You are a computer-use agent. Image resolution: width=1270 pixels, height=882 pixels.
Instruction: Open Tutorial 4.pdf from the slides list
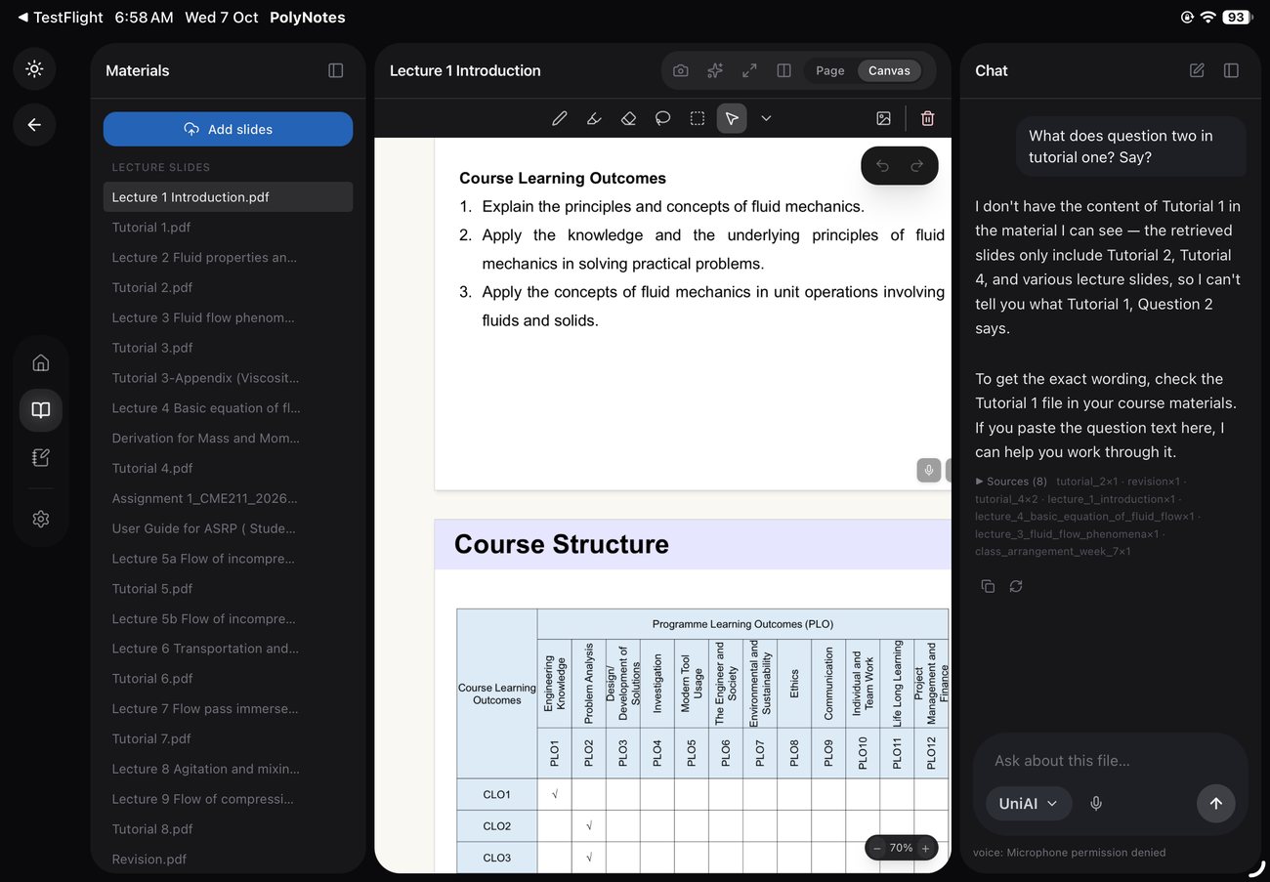pos(228,468)
